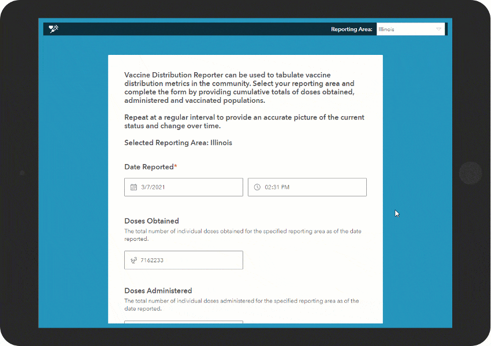
Task: Click the 'Doses Obtained' heading
Action: pyautogui.click(x=151, y=221)
